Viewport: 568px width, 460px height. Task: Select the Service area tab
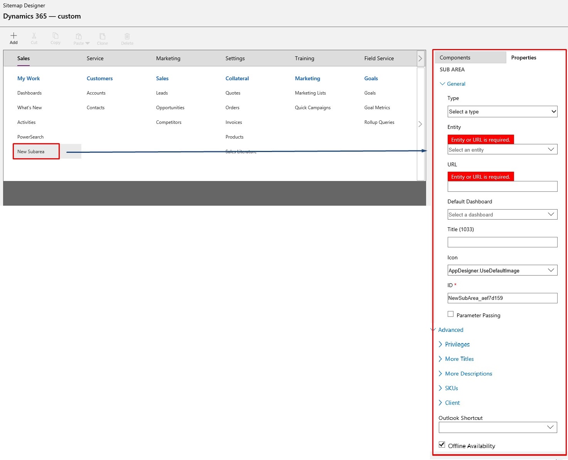pos(95,58)
